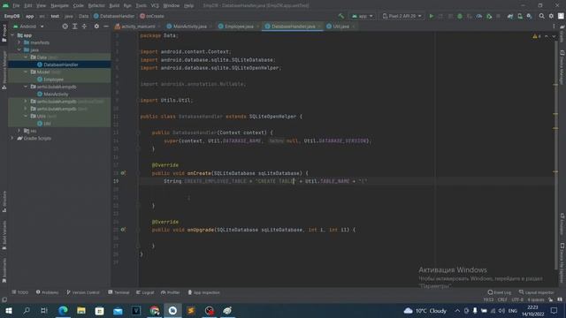The height and width of the screenshot is (318, 566).
Task: Open Windows Start menu
Action: (8, 310)
